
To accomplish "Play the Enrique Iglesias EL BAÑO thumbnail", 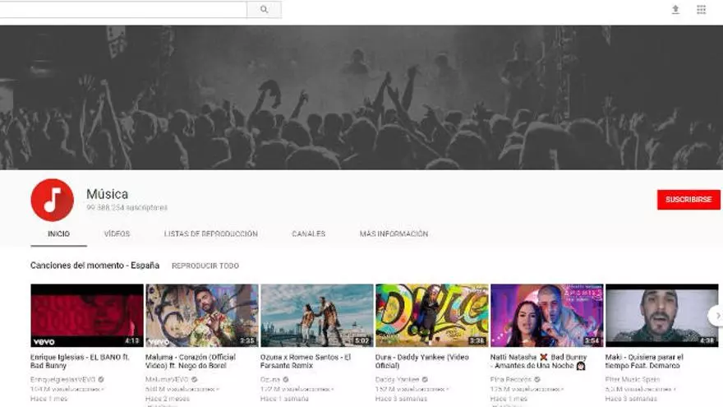I will pyautogui.click(x=87, y=315).
